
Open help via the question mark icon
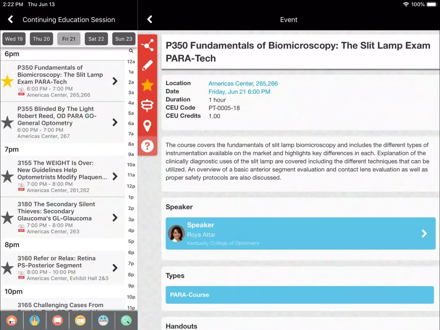point(147,146)
